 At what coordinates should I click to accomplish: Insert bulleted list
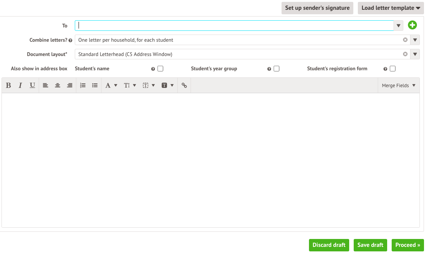pyautogui.click(x=95, y=86)
